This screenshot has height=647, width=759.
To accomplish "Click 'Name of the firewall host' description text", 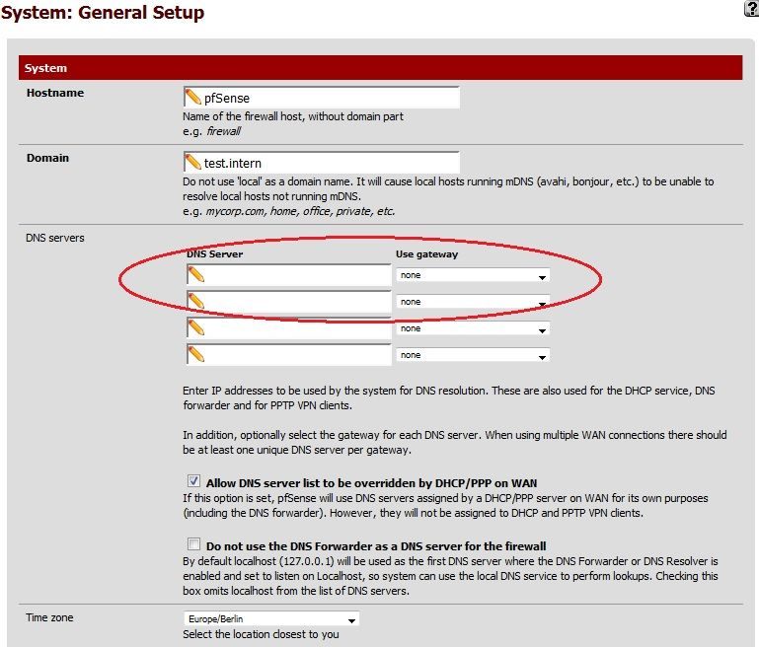I will [x=293, y=116].
